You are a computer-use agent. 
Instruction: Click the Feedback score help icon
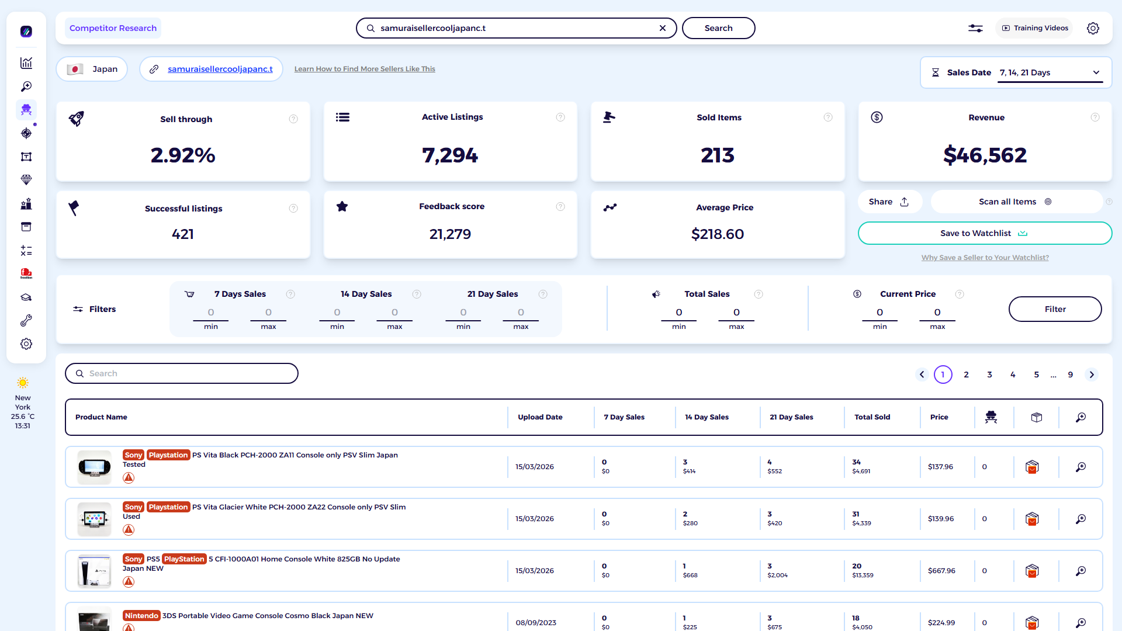click(560, 207)
